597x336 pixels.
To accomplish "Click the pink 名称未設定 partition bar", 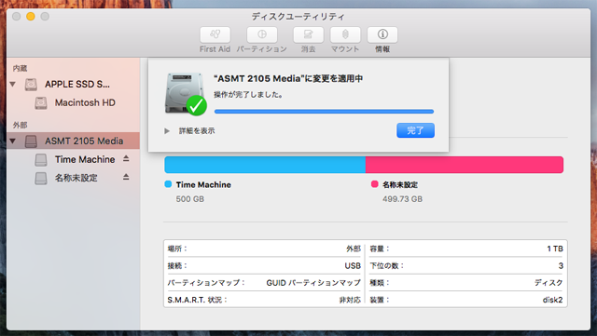I will [465, 165].
